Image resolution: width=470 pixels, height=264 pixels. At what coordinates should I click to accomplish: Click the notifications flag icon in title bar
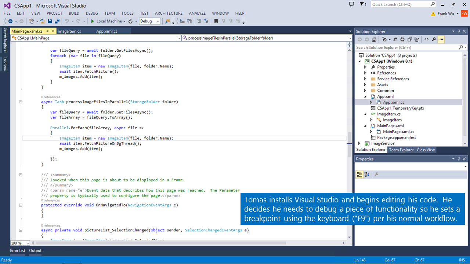[x=362, y=4]
